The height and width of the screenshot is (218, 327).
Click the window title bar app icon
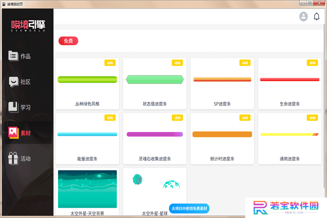4,4
